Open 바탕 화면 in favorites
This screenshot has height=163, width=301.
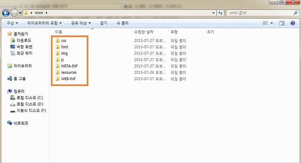pos(25,47)
